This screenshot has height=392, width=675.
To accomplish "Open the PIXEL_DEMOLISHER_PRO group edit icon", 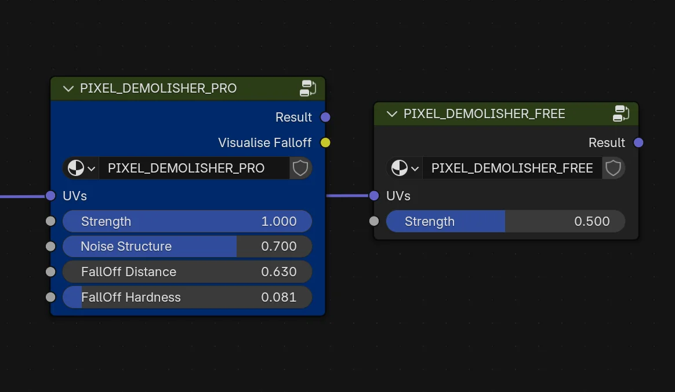I will (308, 88).
